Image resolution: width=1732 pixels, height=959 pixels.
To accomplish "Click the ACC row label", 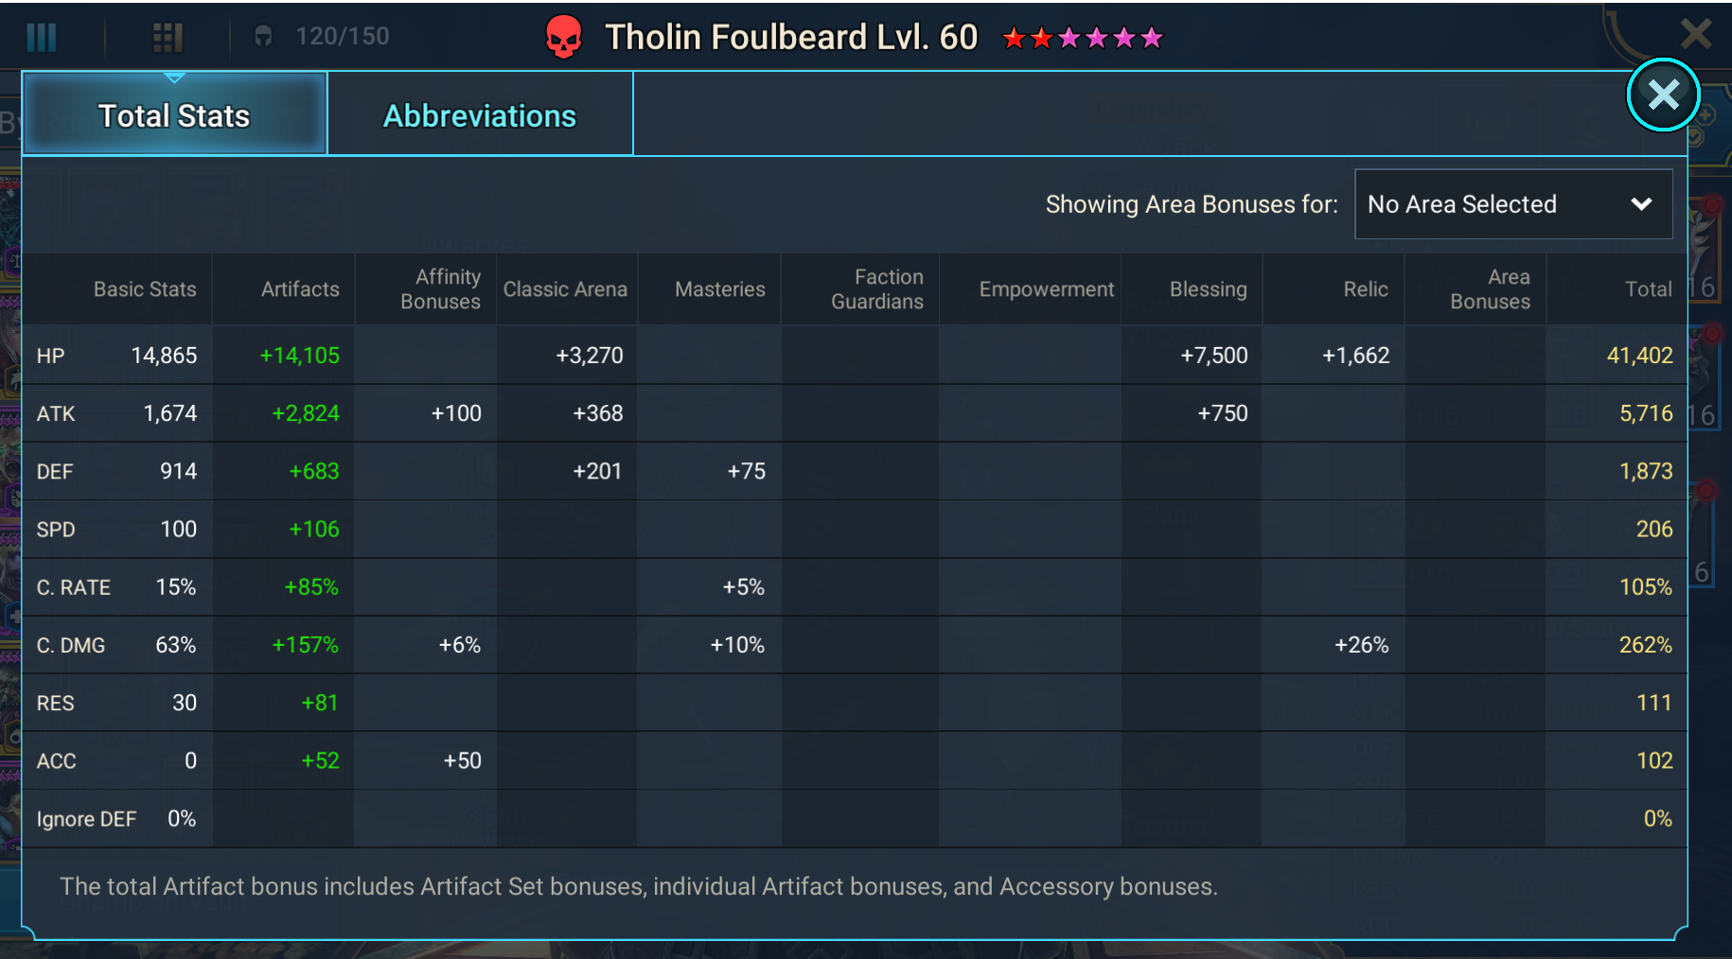I will (56, 761).
